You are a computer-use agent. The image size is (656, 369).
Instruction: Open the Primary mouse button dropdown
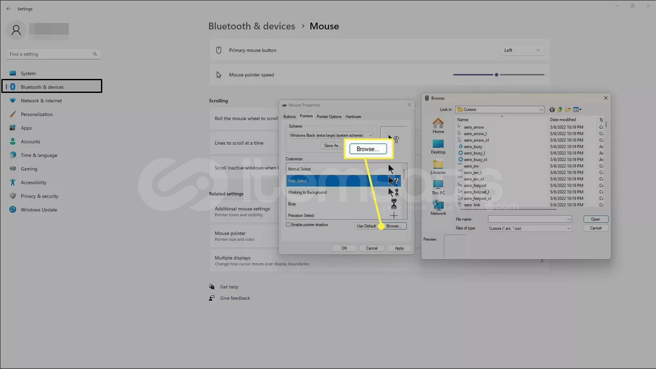pyautogui.click(x=521, y=50)
